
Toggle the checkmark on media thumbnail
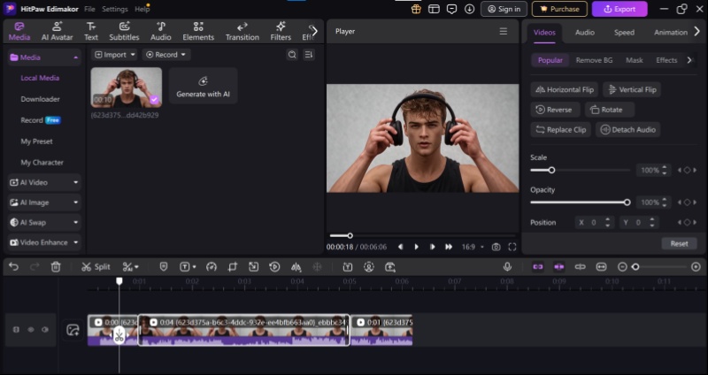[x=154, y=100]
